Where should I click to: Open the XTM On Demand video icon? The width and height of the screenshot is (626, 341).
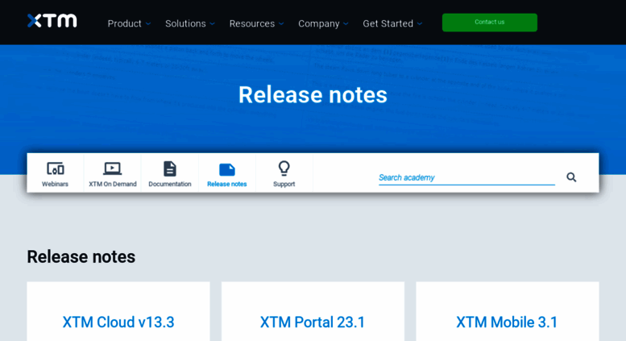point(112,168)
